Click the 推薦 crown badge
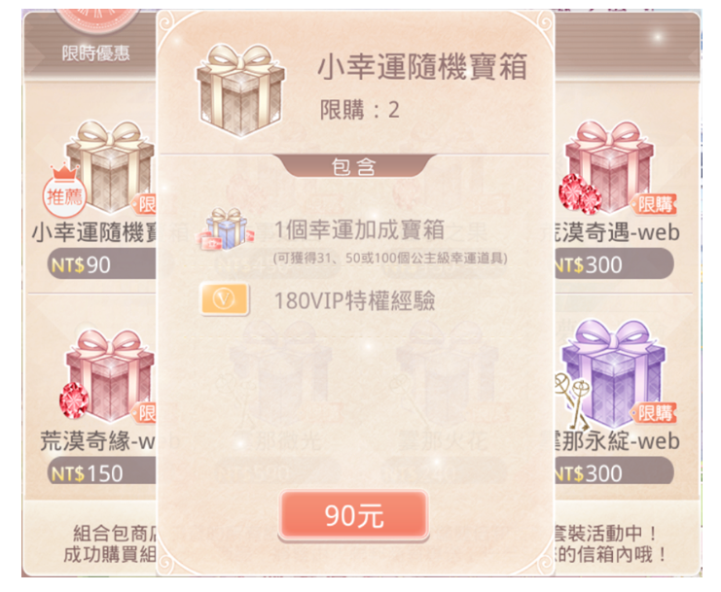Screen dimensions: 721x592 (64, 192)
